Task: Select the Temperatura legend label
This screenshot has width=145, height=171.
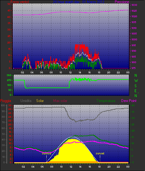Action: pos(106,101)
